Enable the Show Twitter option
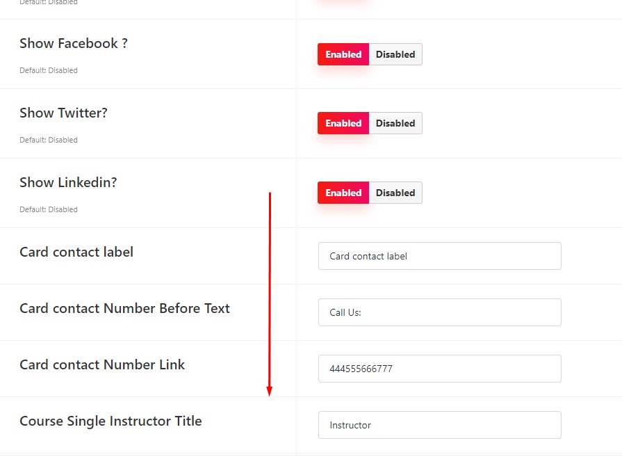 coord(343,123)
